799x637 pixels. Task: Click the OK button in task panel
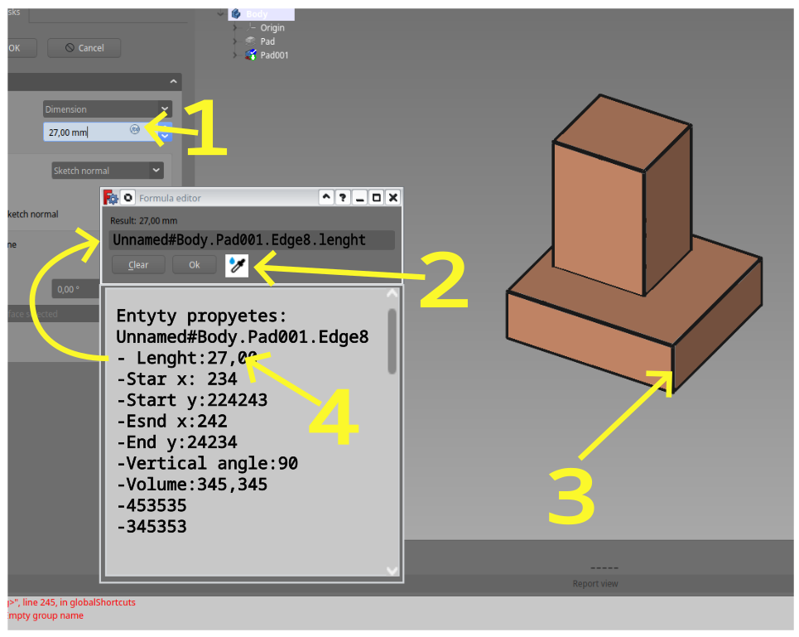(x=22, y=48)
